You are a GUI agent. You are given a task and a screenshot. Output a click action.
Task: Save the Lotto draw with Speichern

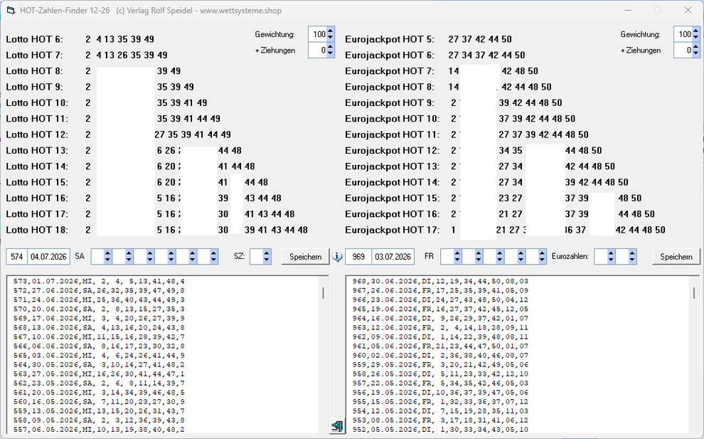[x=305, y=257]
